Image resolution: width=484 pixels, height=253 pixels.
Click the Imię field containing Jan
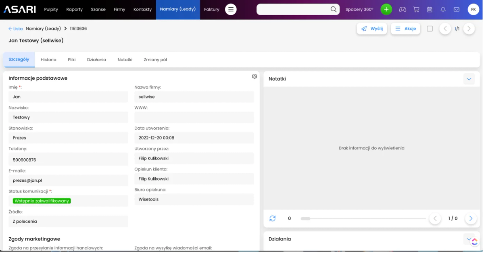[x=68, y=97]
